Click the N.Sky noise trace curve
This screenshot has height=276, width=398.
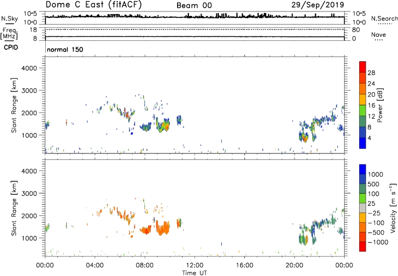pyautogui.click(x=195, y=16)
